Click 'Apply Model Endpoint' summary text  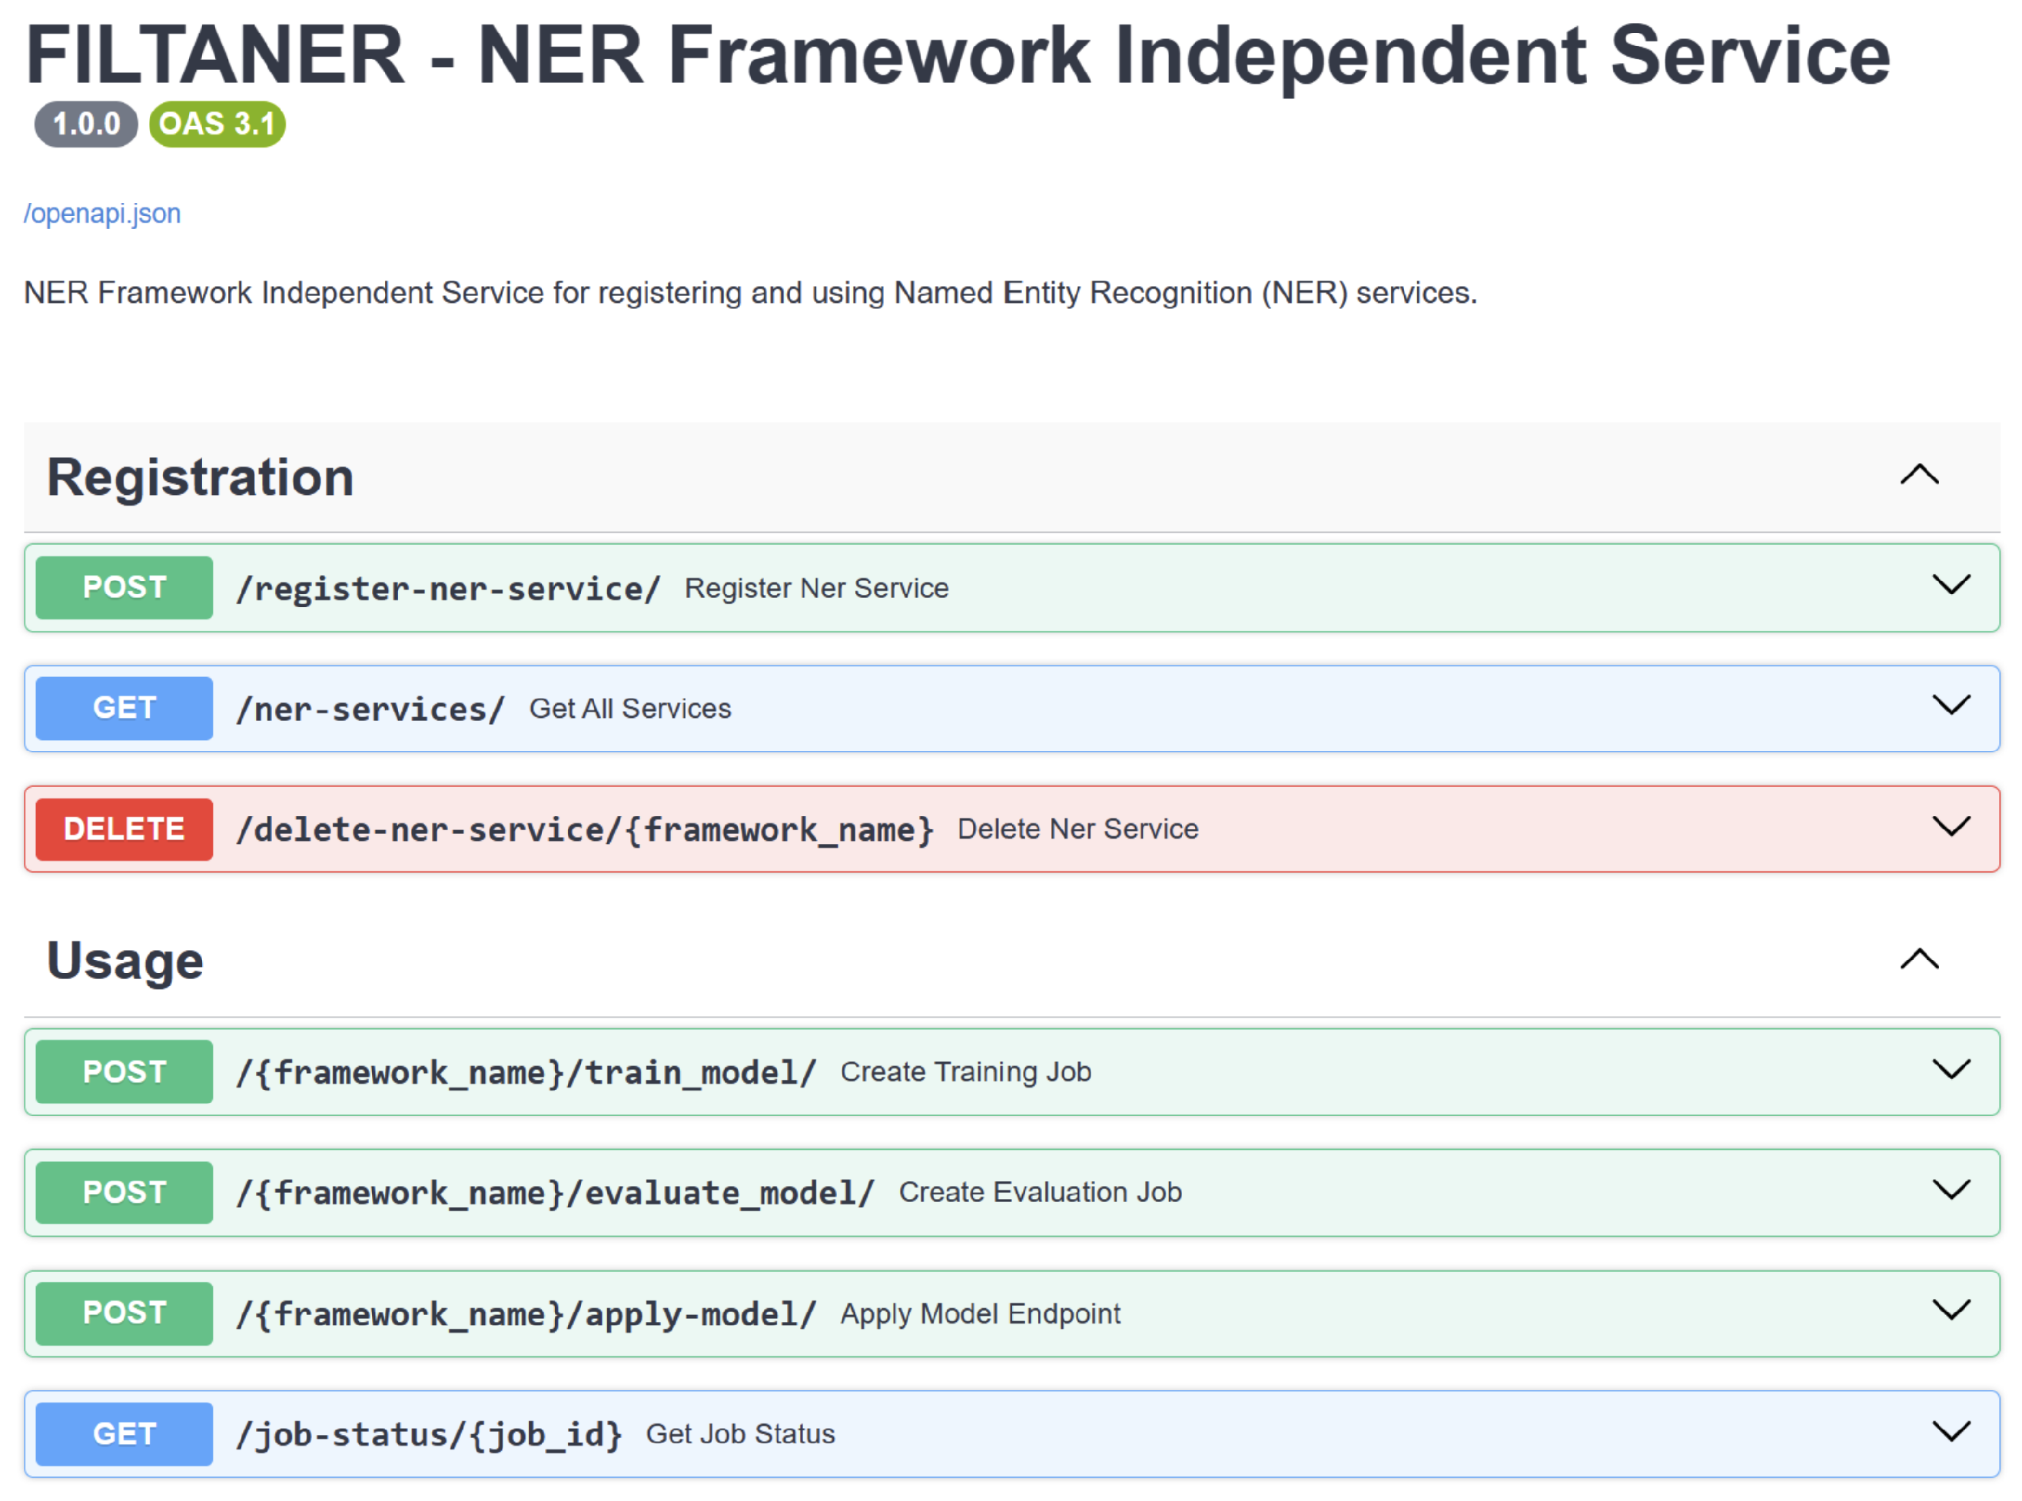click(x=980, y=1313)
